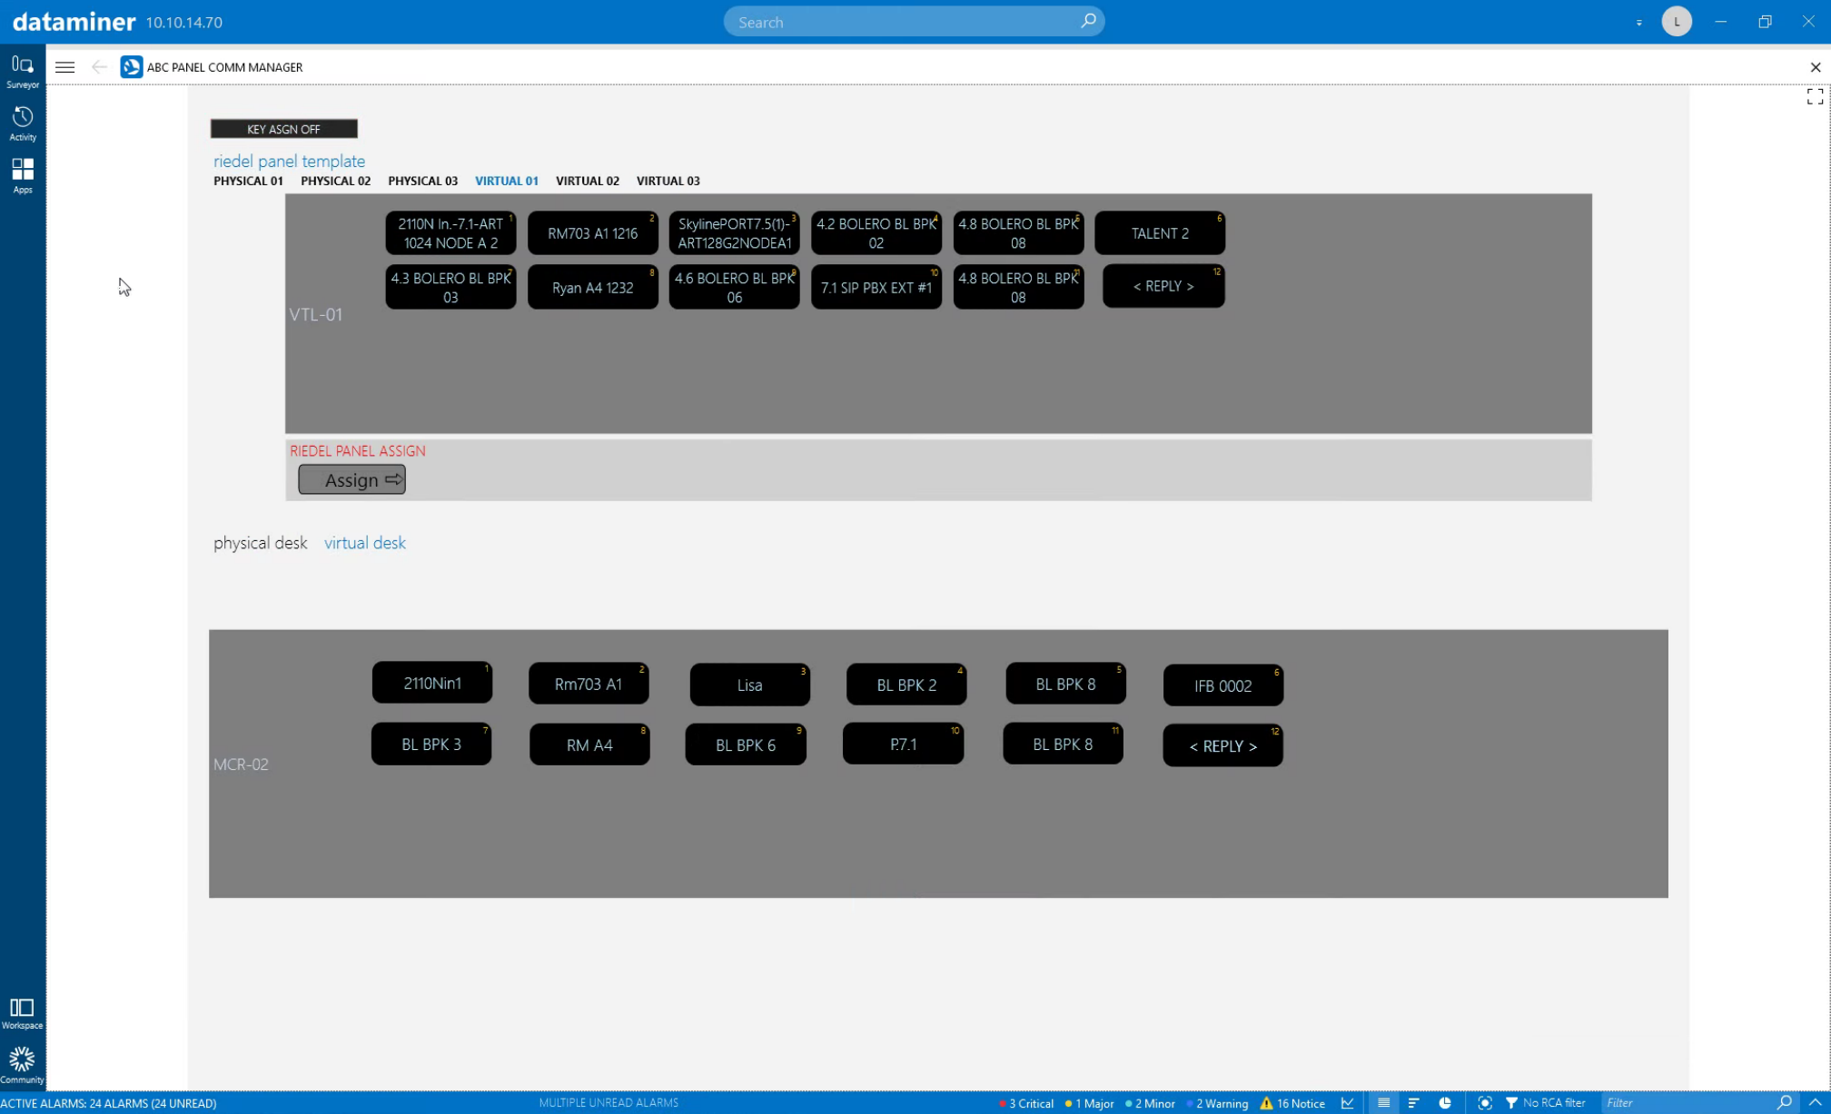Click the VTL-01 panel REPLY key
This screenshot has width=1831, height=1114.
(x=1163, y=286)
